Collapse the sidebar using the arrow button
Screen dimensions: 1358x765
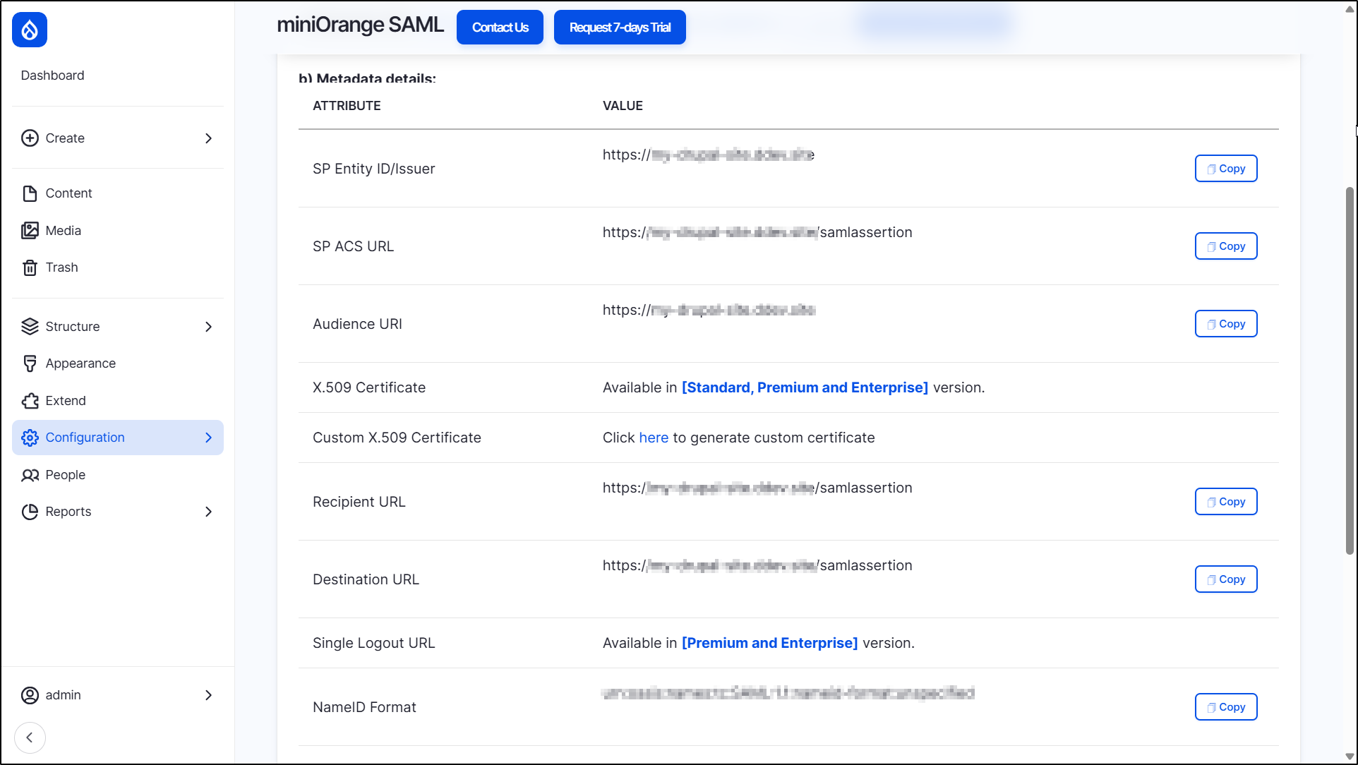point(30,737)
